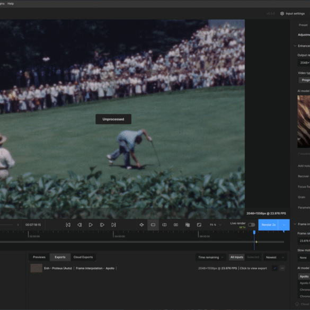Click the 06:00:00 timeline label

click(x=205, y=236)
